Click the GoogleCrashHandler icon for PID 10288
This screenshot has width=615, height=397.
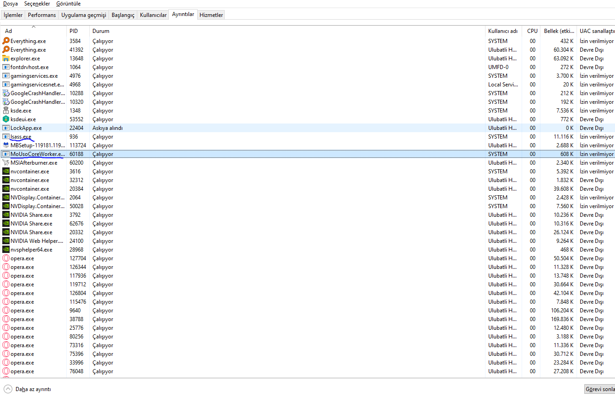pos(6,93)
